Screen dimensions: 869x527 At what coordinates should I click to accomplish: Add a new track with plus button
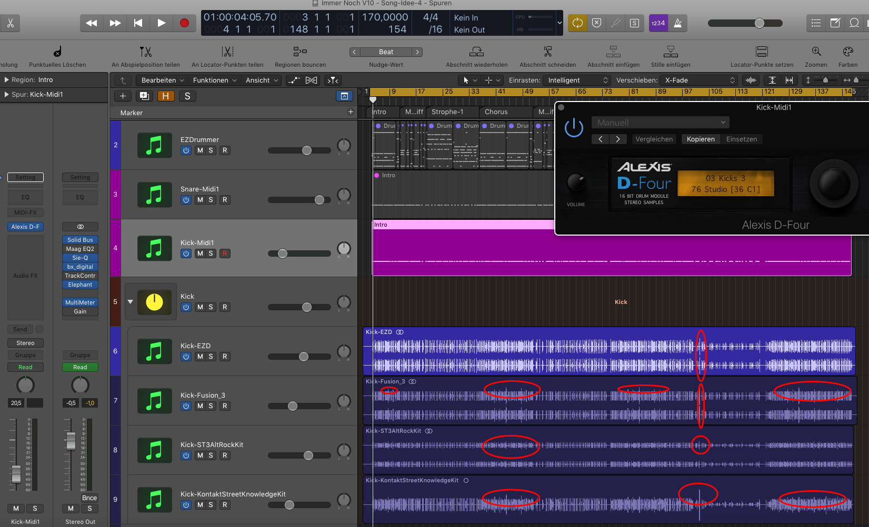point(123,96)
